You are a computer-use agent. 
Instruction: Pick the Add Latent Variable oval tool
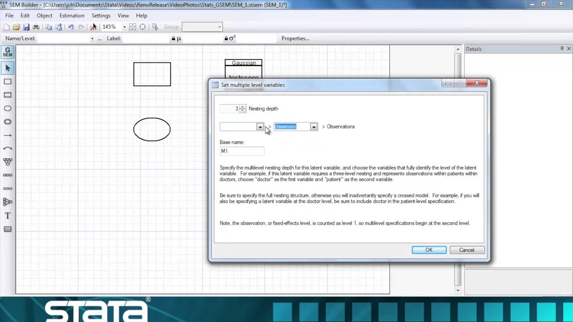[x=8, y=108]
